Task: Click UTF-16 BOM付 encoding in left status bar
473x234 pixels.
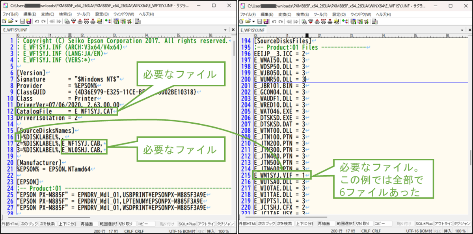Action: (x=183, y=231)
